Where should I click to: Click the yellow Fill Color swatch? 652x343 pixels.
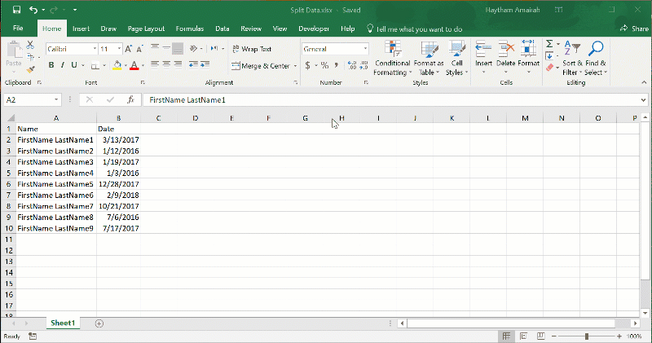click(x=117, y=65)
